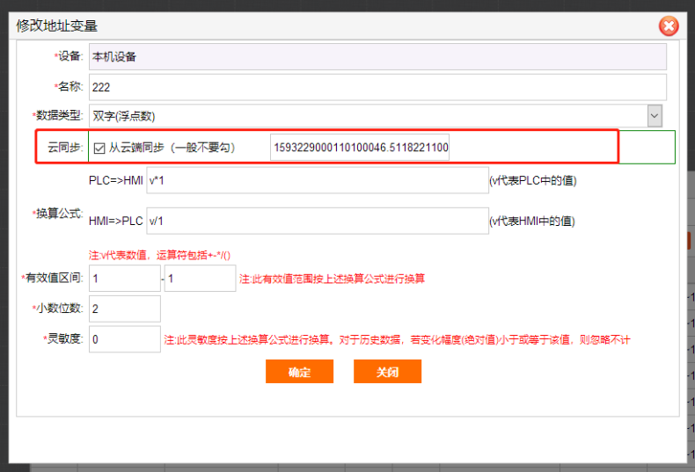Focus the 名称 field containing 222
Screen dimensions: 695x472
coord(377,87)
